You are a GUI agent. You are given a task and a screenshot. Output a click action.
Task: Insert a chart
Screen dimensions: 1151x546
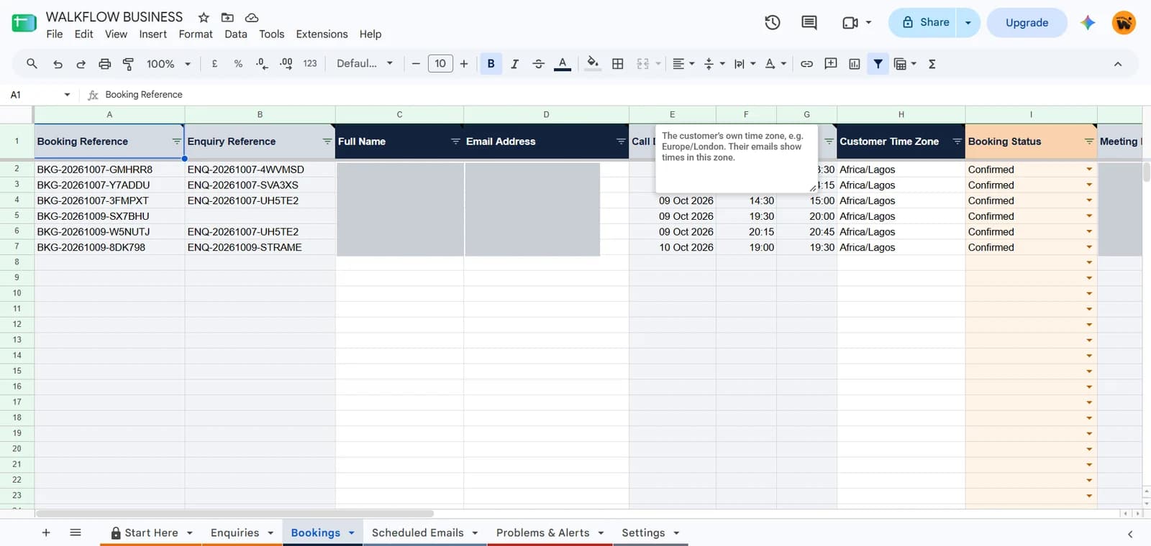click(x=854, y=64)
